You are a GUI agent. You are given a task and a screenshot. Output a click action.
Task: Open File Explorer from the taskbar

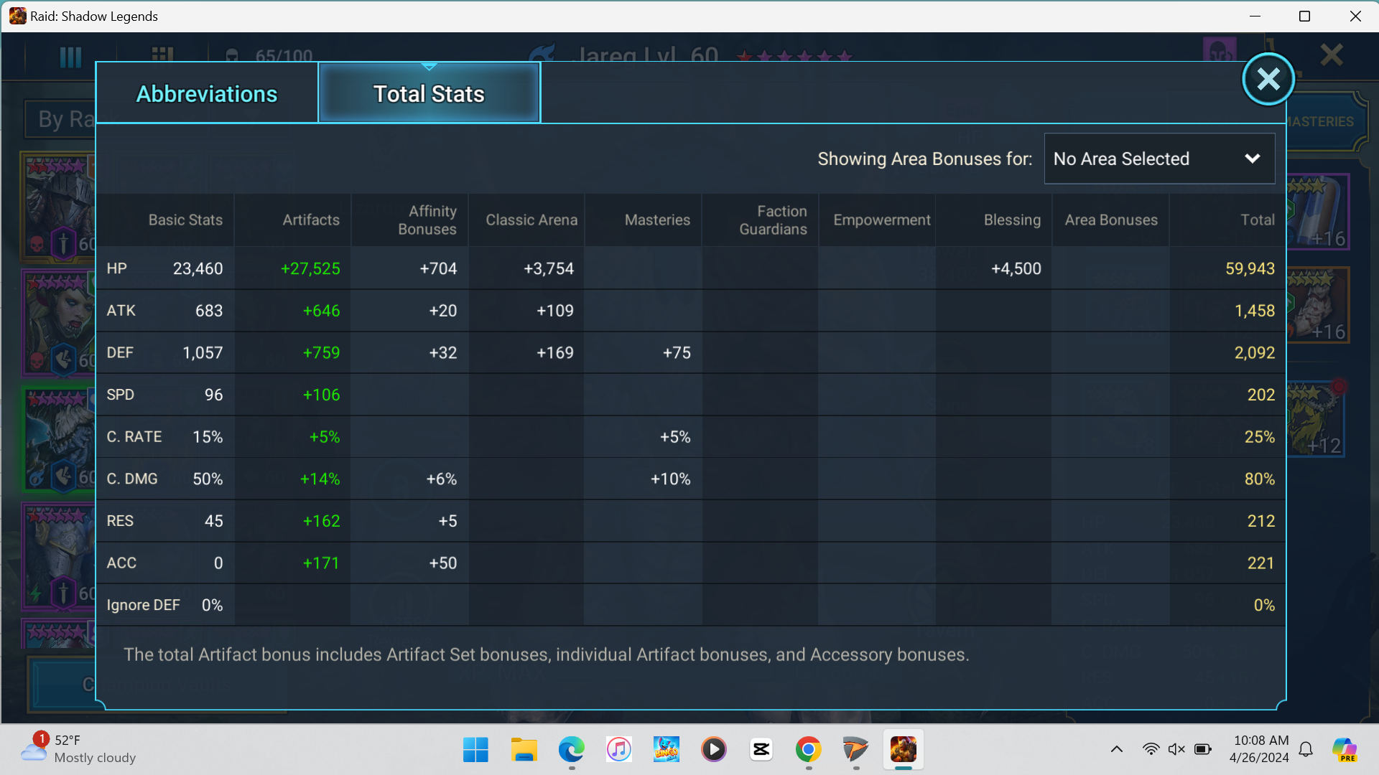click(x=524, y=750)
